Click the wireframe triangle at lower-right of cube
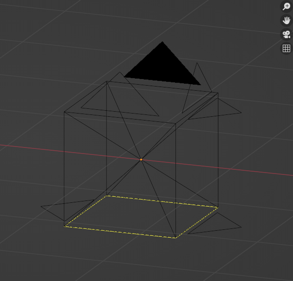 point(215,223)
